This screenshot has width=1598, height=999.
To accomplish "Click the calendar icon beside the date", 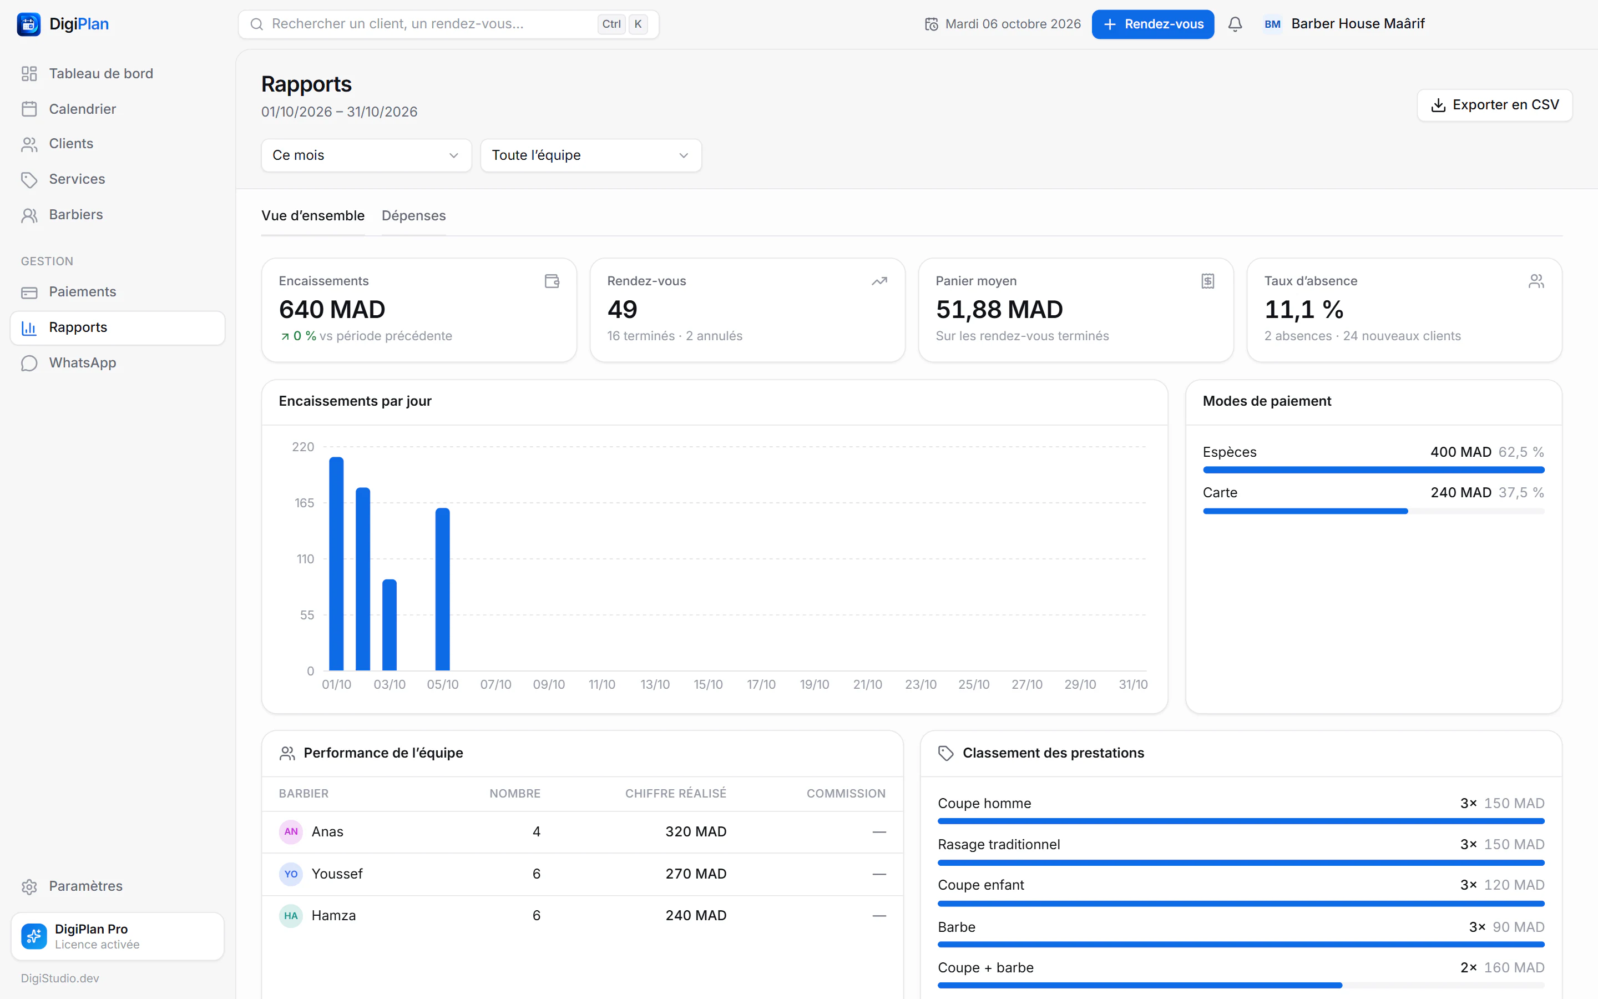I will [x=931, y=24].
